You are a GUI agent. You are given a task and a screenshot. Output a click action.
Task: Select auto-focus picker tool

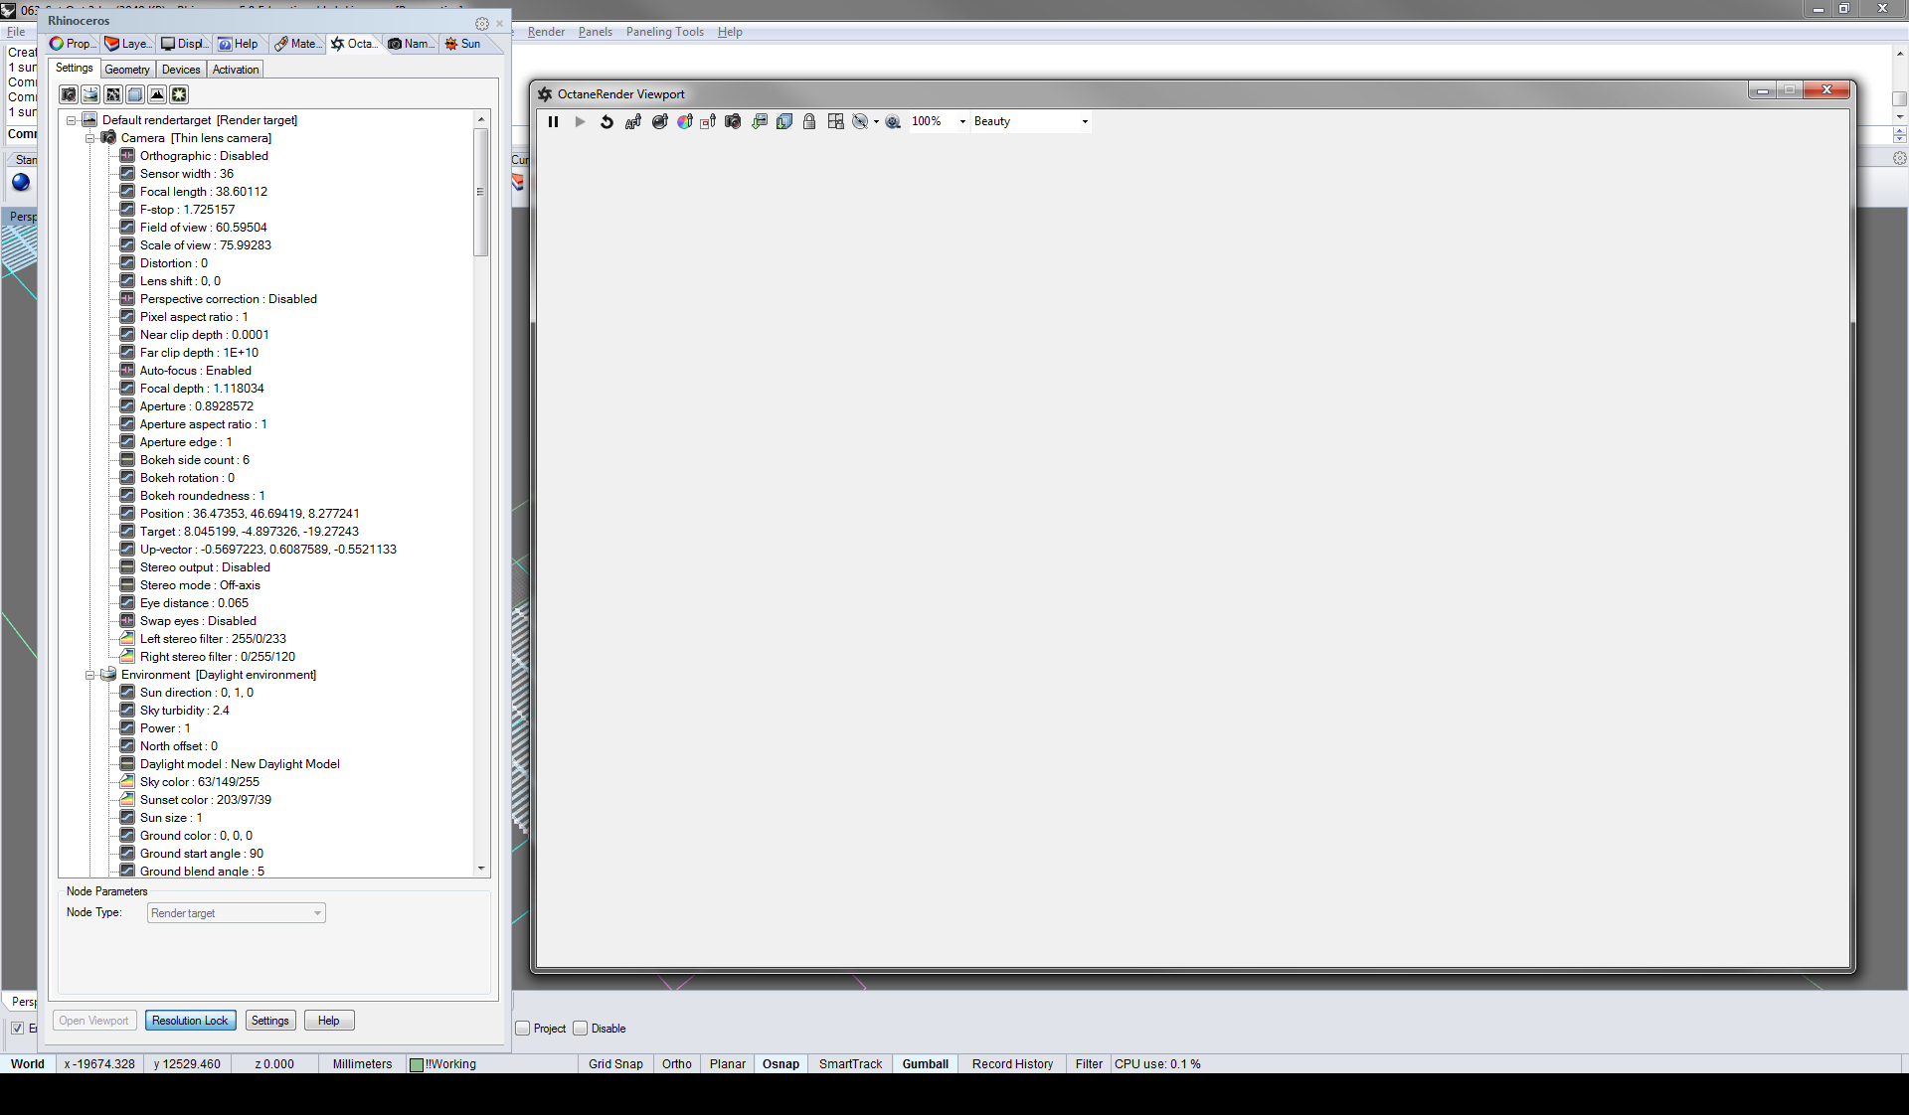[x=633, y=122]
